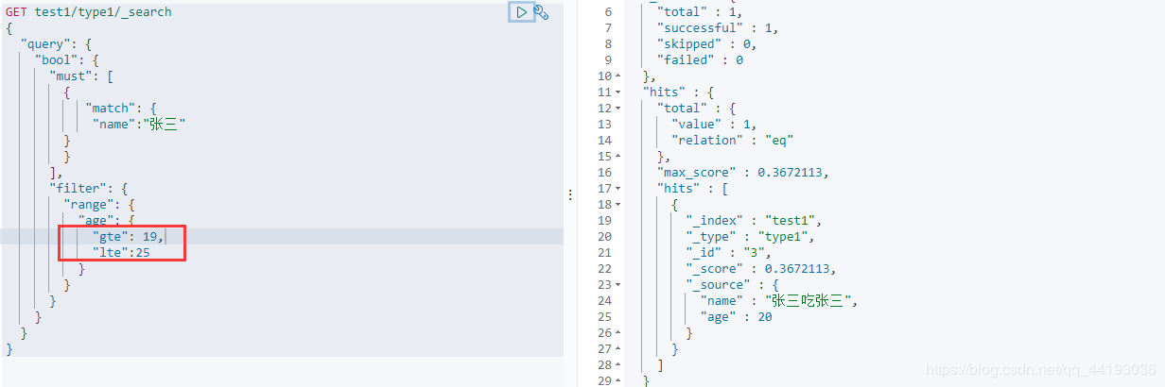Click the "_id" : "3" output line
The height and width of the screenshot is (387, 1165).
coord(728,252)
